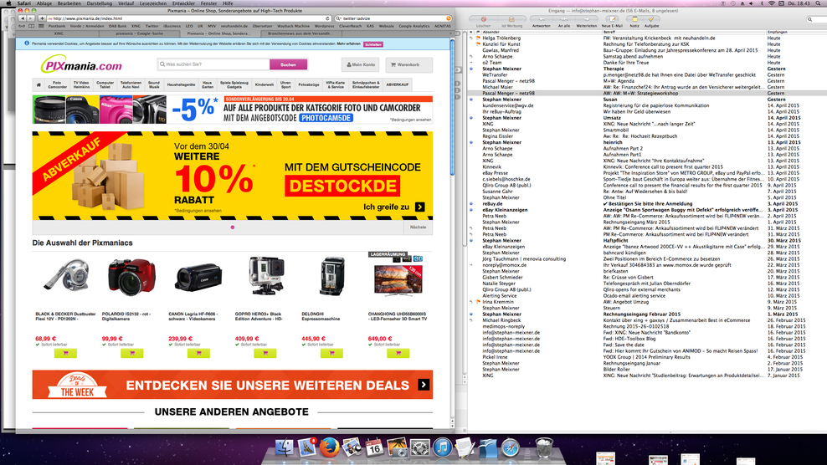This screenshot has height=465, width=827.
Task: Click Nächste below the banner carousel
Action: click(x=418, y=227)
